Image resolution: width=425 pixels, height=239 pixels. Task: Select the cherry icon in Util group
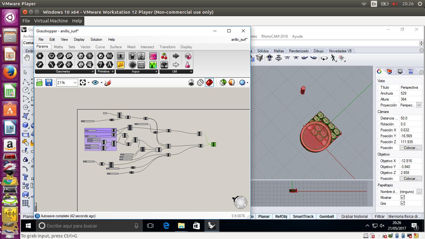[x=164, y=56]
